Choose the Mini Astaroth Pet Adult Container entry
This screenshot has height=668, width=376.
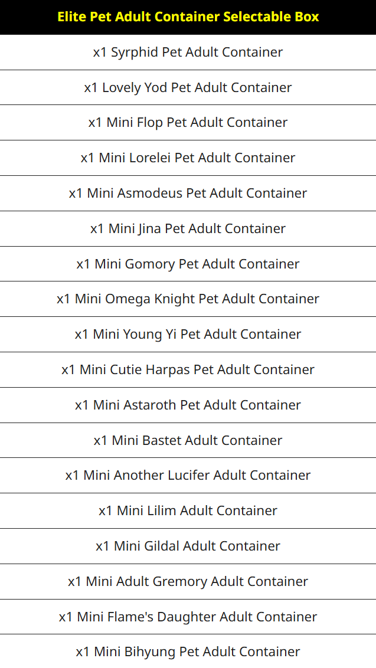pyautogui.click(x=188, y=405)
